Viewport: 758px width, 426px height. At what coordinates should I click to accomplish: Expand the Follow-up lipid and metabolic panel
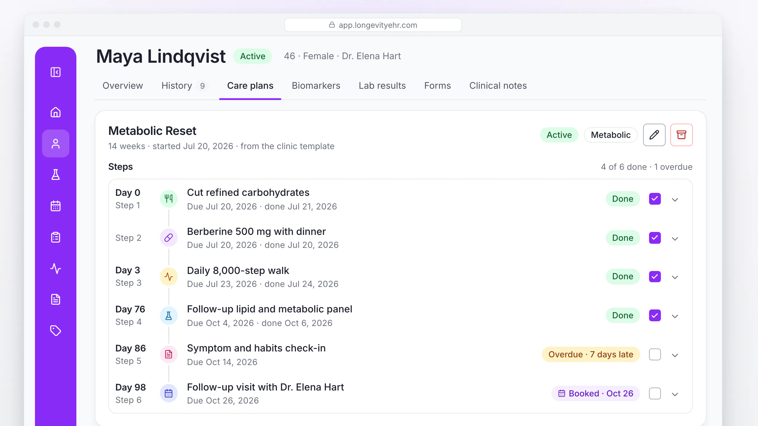click(x=675, y=316)
